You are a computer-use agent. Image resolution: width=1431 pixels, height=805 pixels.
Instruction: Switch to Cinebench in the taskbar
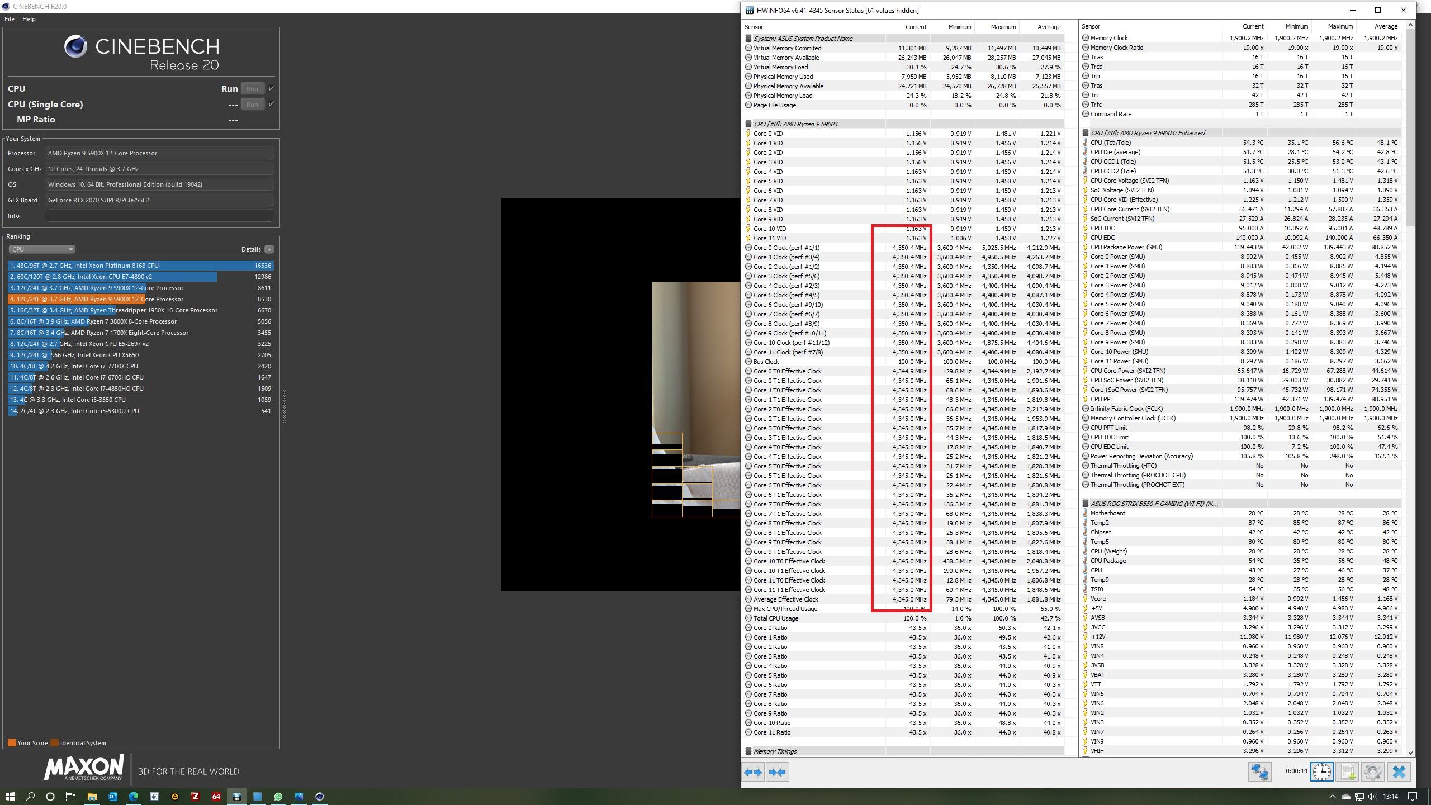320,797
